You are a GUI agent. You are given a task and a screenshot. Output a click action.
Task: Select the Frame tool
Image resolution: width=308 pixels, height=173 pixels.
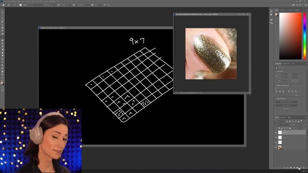pyautogui.click(x=2, y=28)
